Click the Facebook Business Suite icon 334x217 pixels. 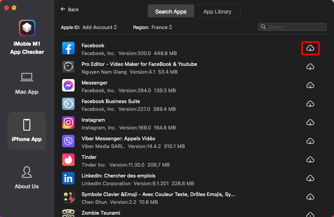click(68, 104)
